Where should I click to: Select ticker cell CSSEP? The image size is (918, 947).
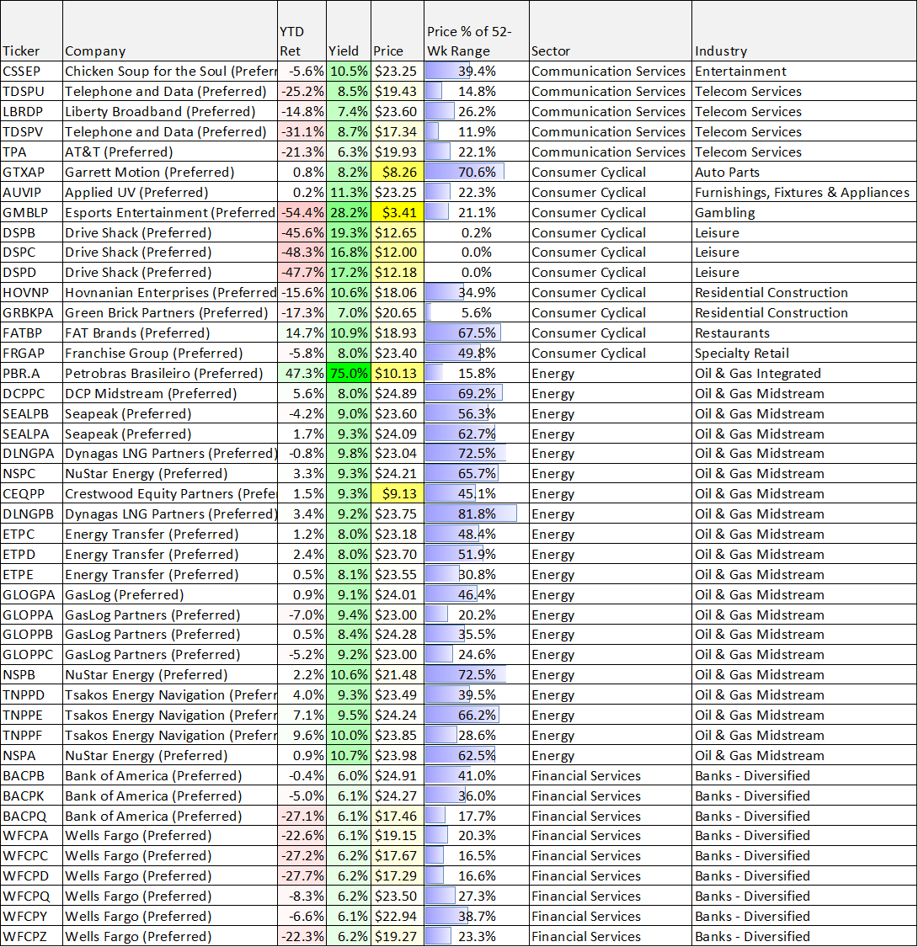[x=31, y=72]
